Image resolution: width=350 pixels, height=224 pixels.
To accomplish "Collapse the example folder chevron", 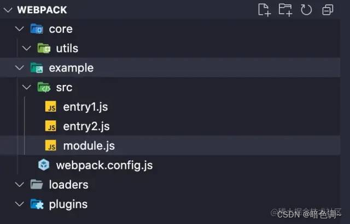I will point(20,68).
